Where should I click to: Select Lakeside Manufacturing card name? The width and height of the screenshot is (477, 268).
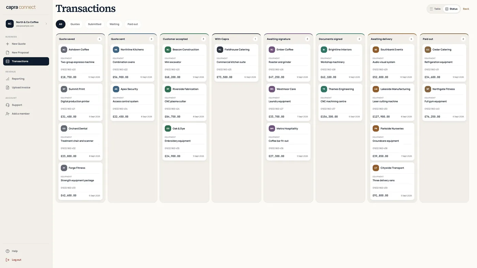point(395,89)
